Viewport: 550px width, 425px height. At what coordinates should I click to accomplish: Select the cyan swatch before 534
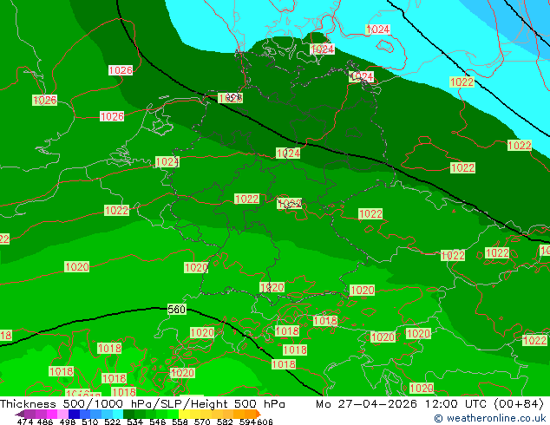(x=118, y=414)
